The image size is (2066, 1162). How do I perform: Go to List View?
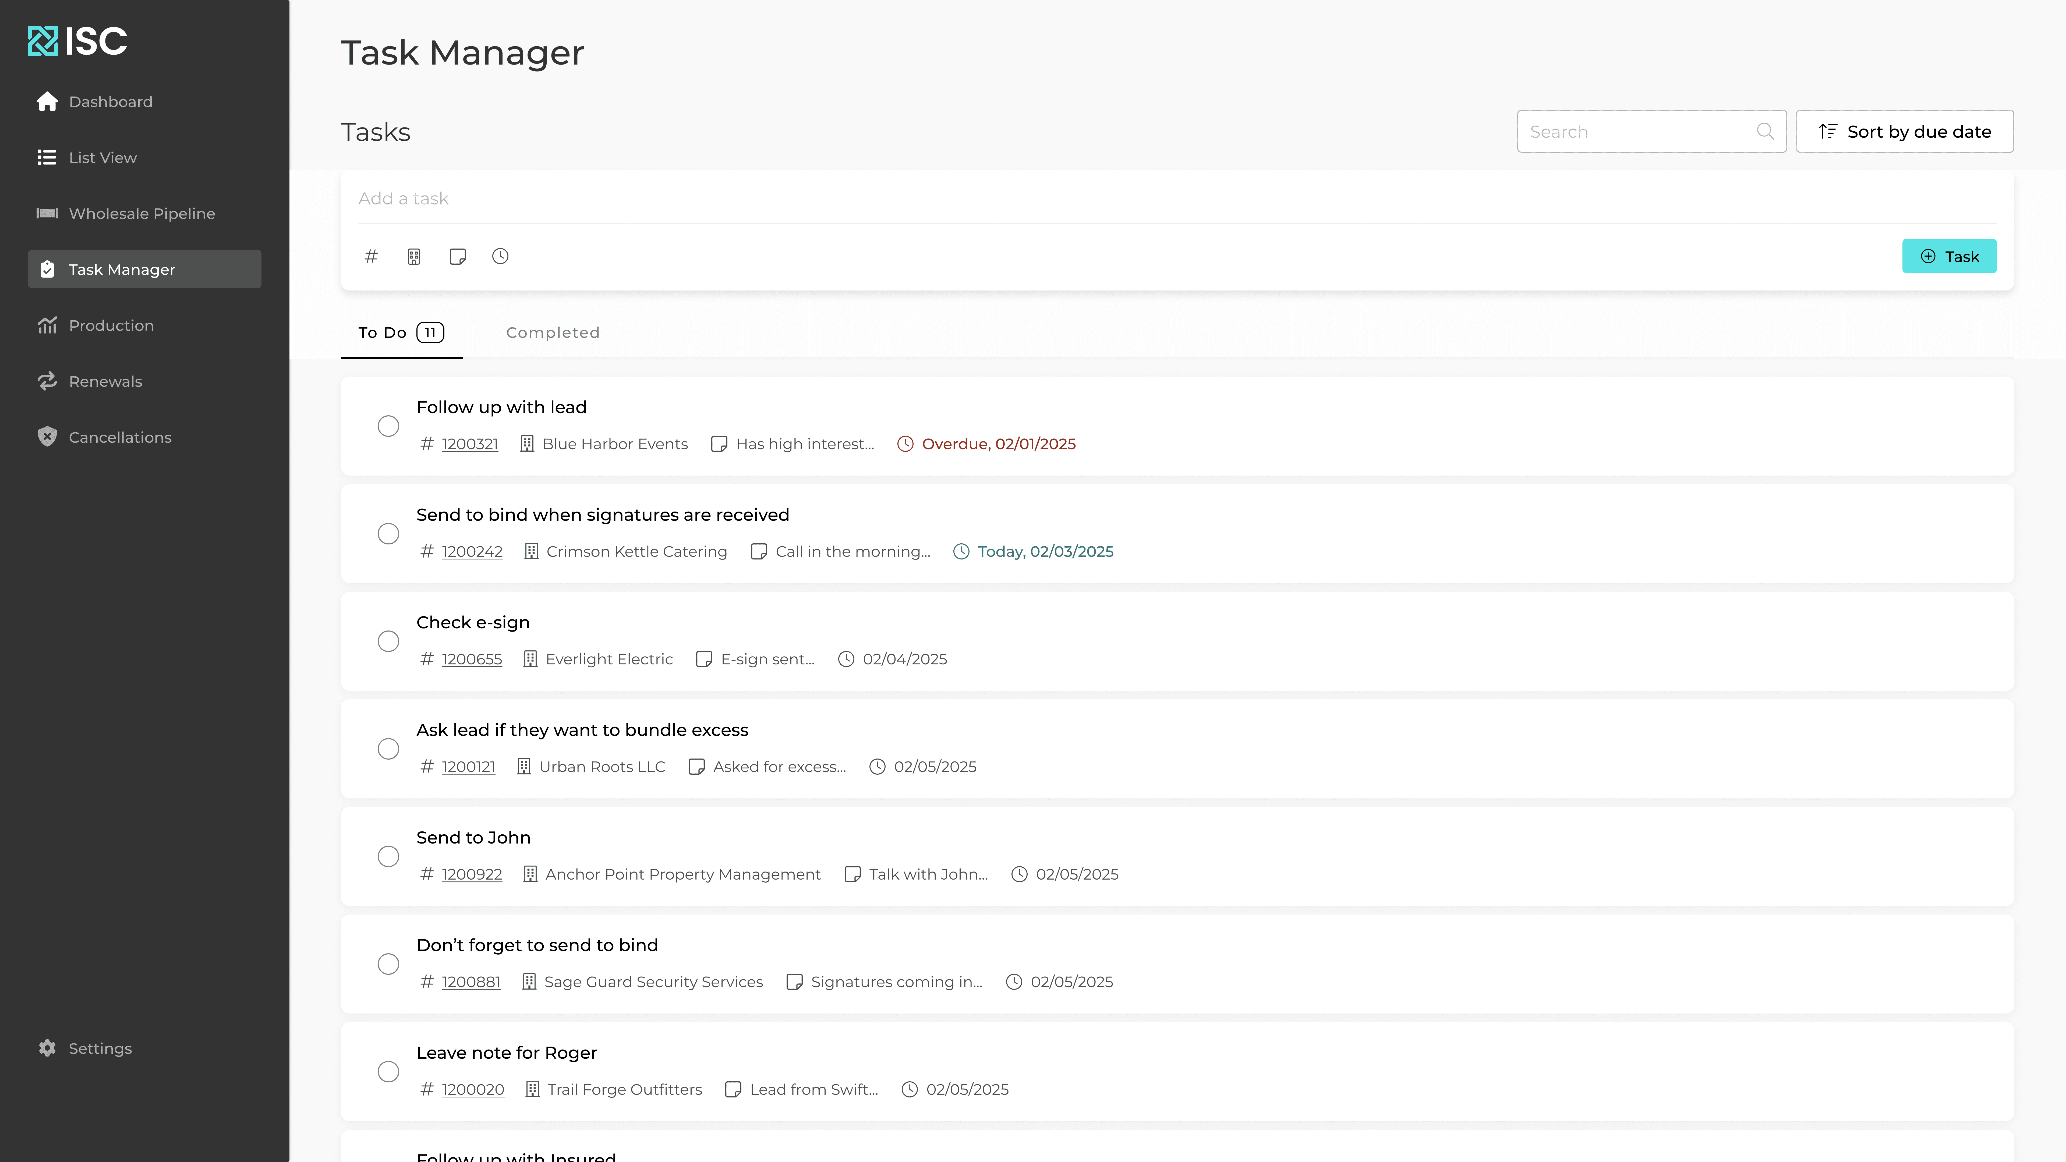pyautogui.click(x=144, y=158)
